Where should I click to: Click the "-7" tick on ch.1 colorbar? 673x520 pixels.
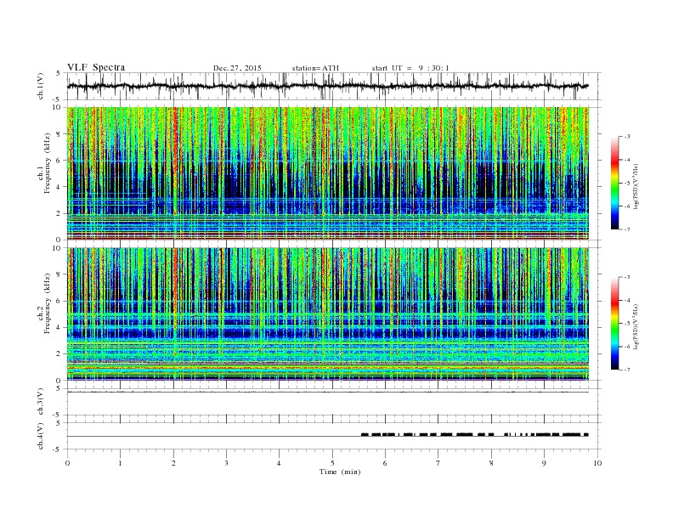627,229
